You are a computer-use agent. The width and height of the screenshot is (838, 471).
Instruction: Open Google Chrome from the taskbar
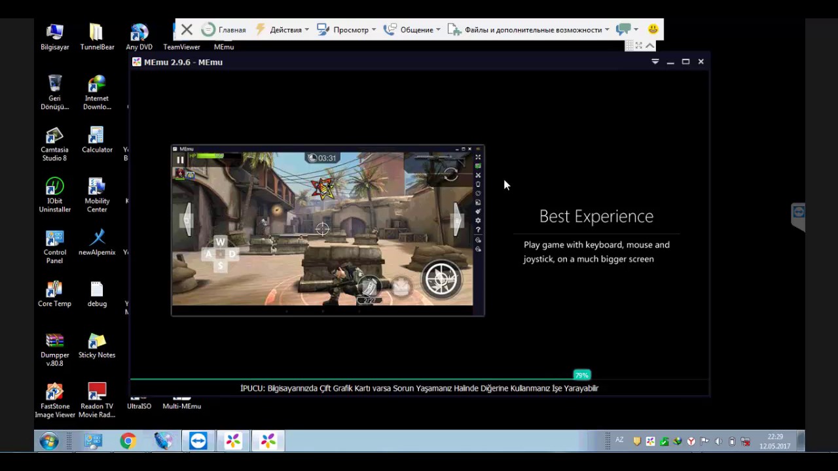click(x=128, y=442)
